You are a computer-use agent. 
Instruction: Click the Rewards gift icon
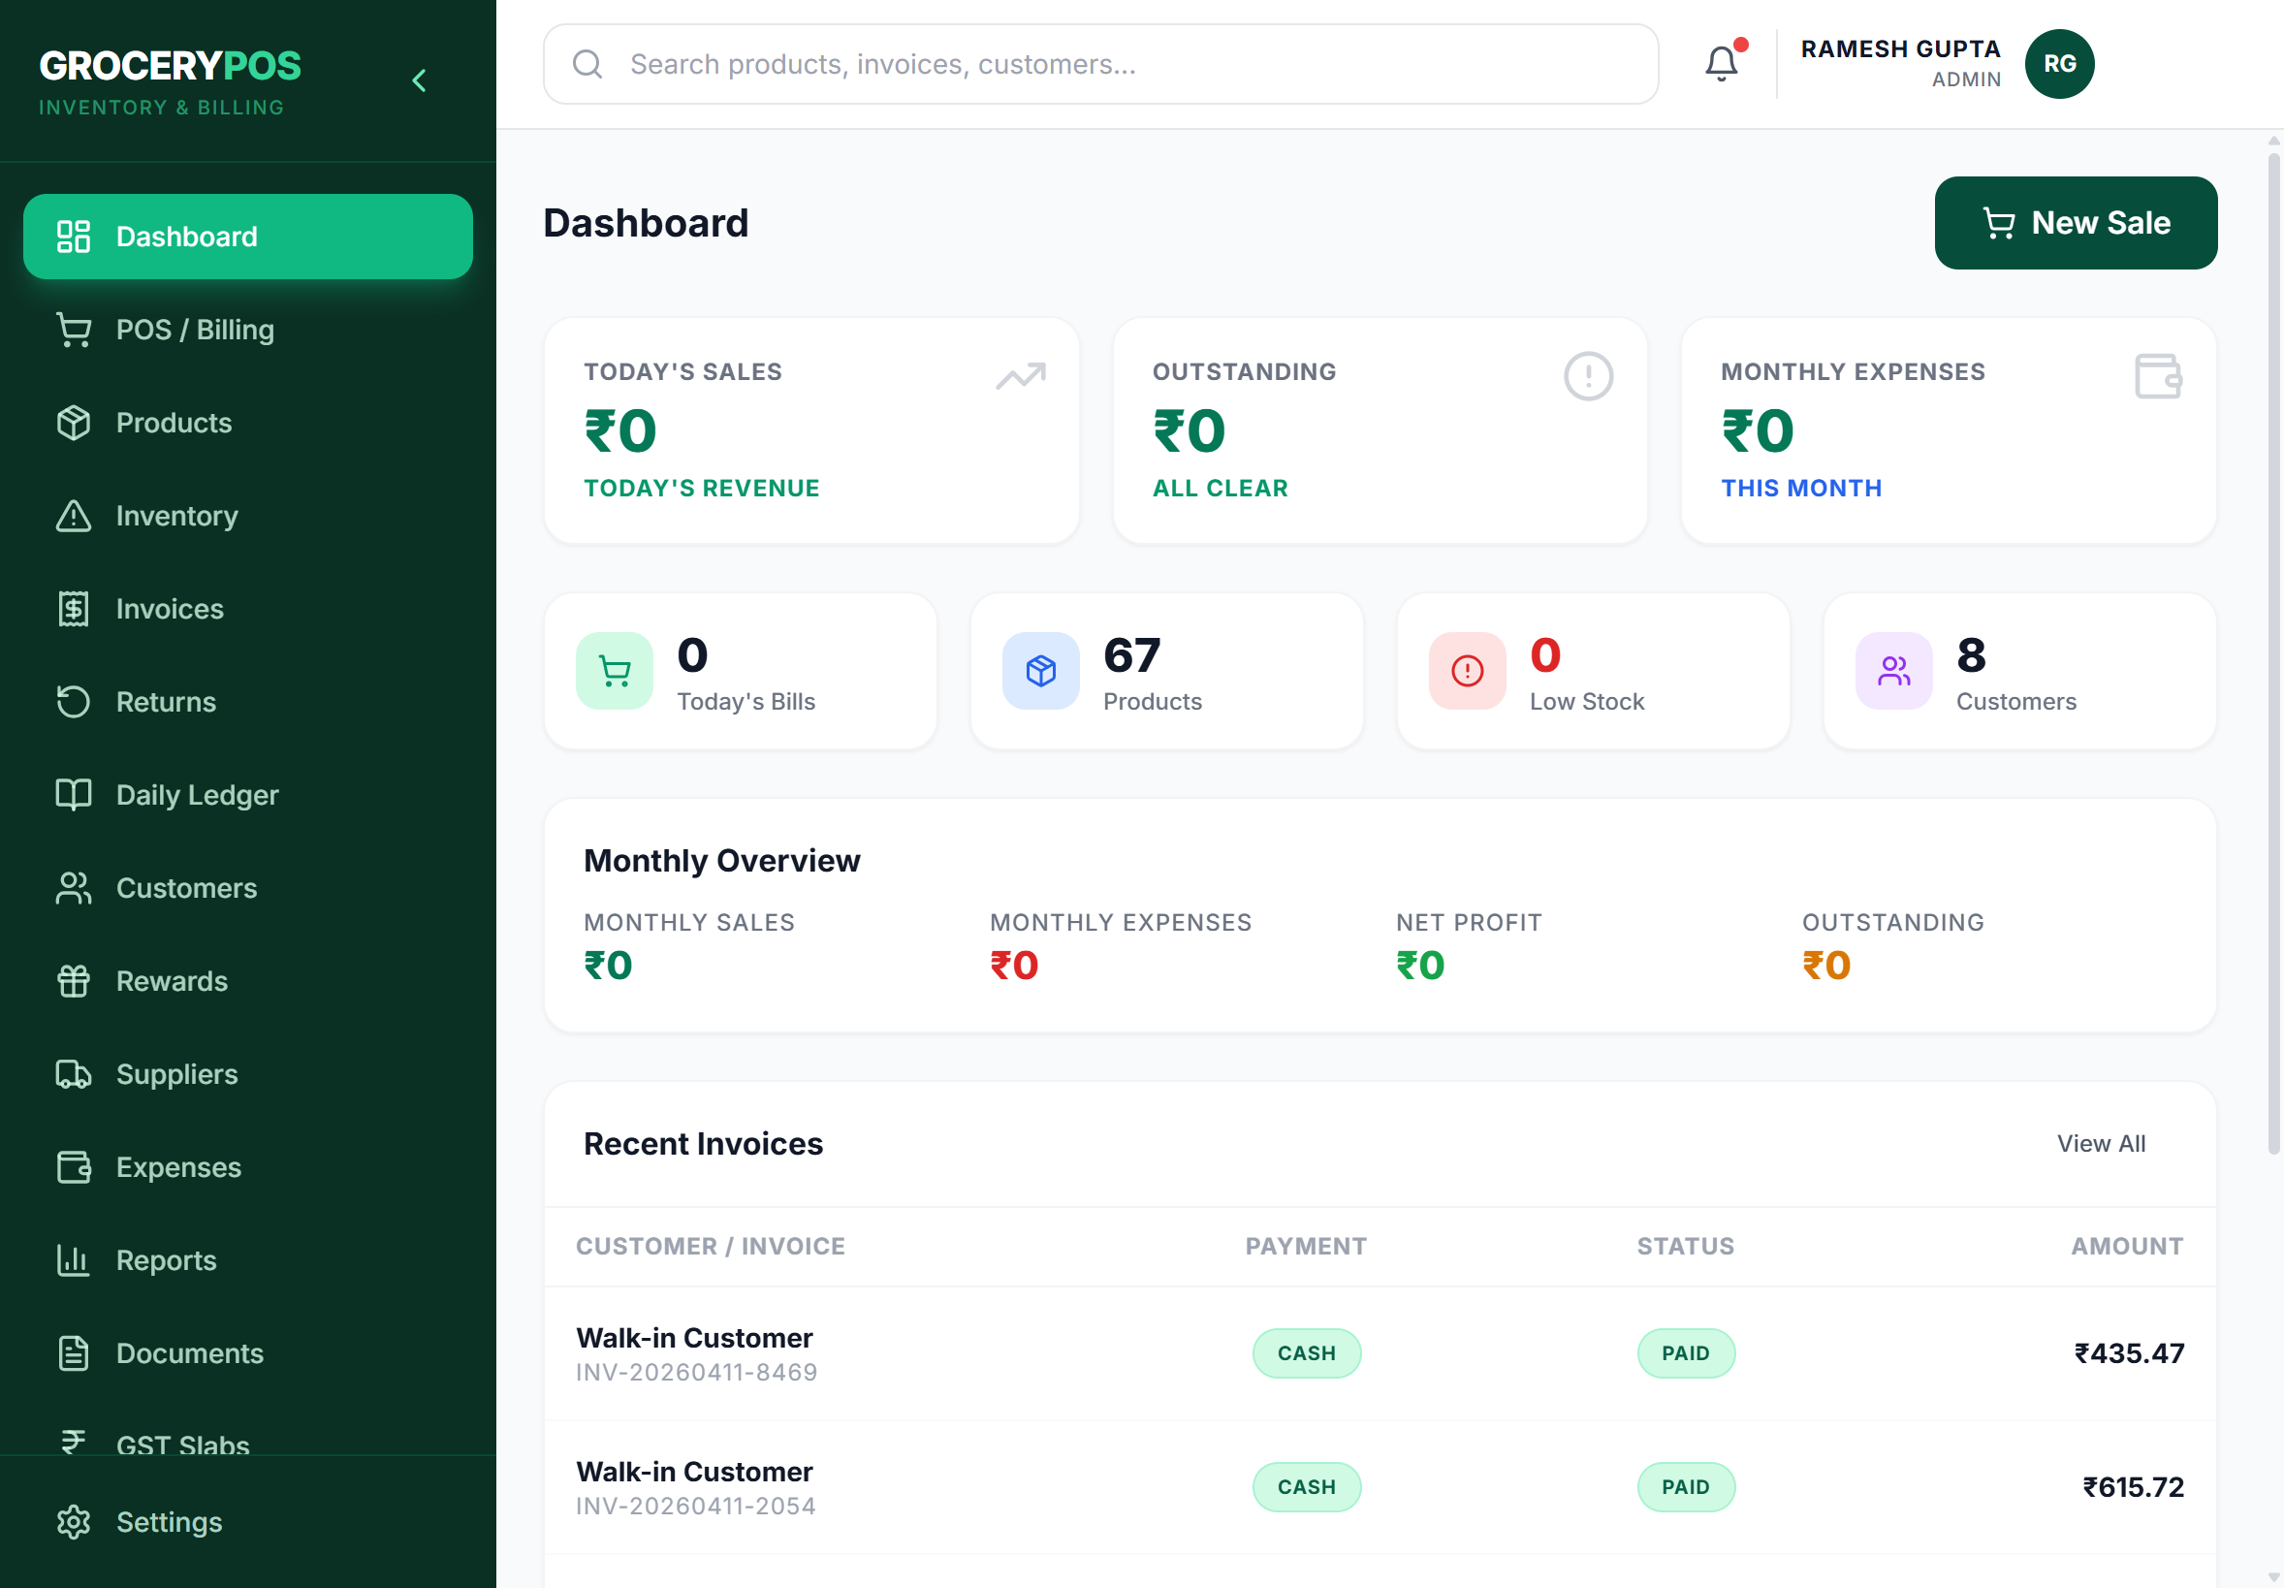coord(74,981)
